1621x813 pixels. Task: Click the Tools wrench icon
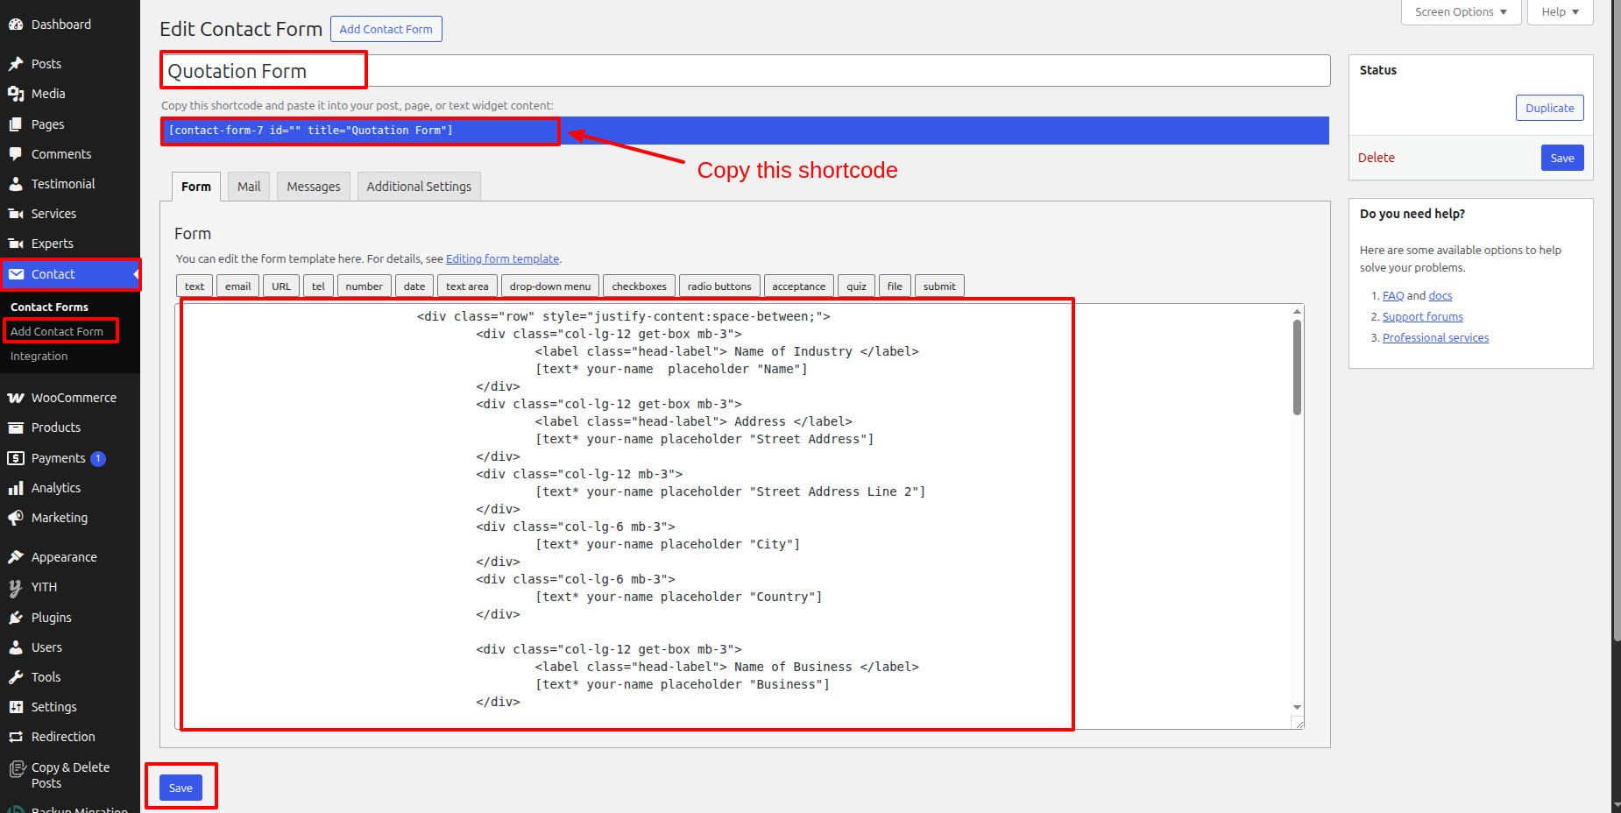(16, 677)
